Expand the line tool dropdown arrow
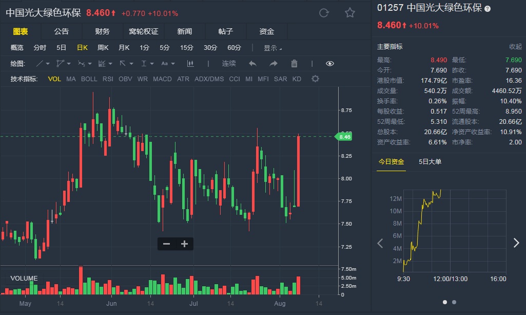Viewport: 526px width, 315px height. coord(48,64)
